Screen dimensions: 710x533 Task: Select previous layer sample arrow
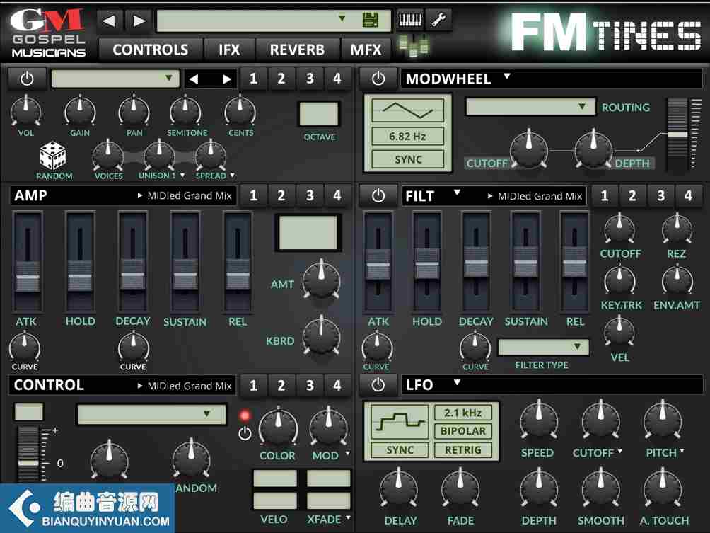194,79
